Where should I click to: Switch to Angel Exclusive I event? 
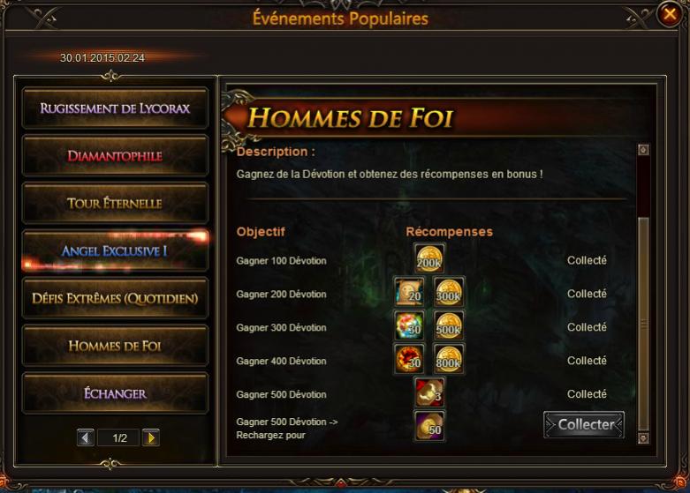(x=115, y=250)
